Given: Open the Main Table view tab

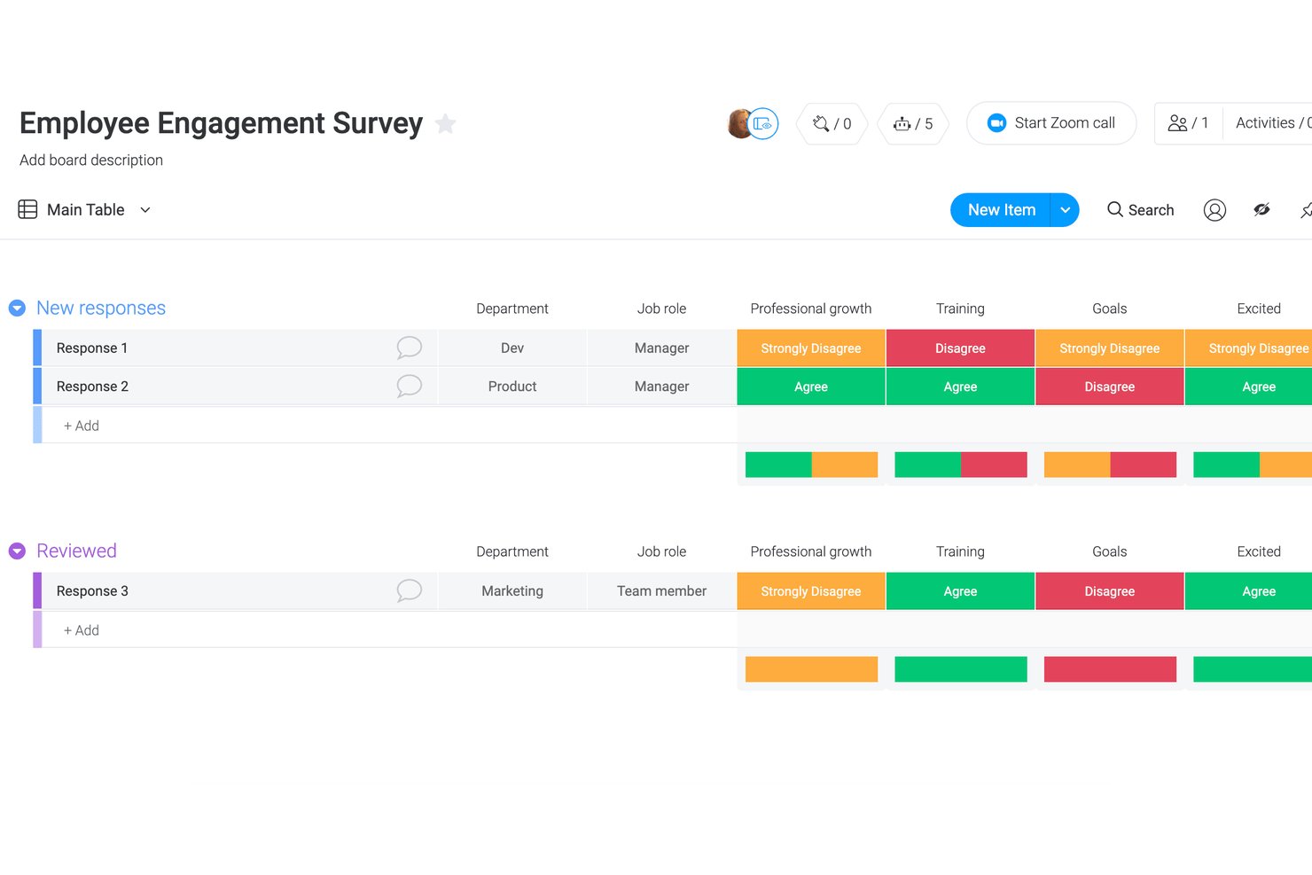Looking at the screenshot, I should click(85, 210).
